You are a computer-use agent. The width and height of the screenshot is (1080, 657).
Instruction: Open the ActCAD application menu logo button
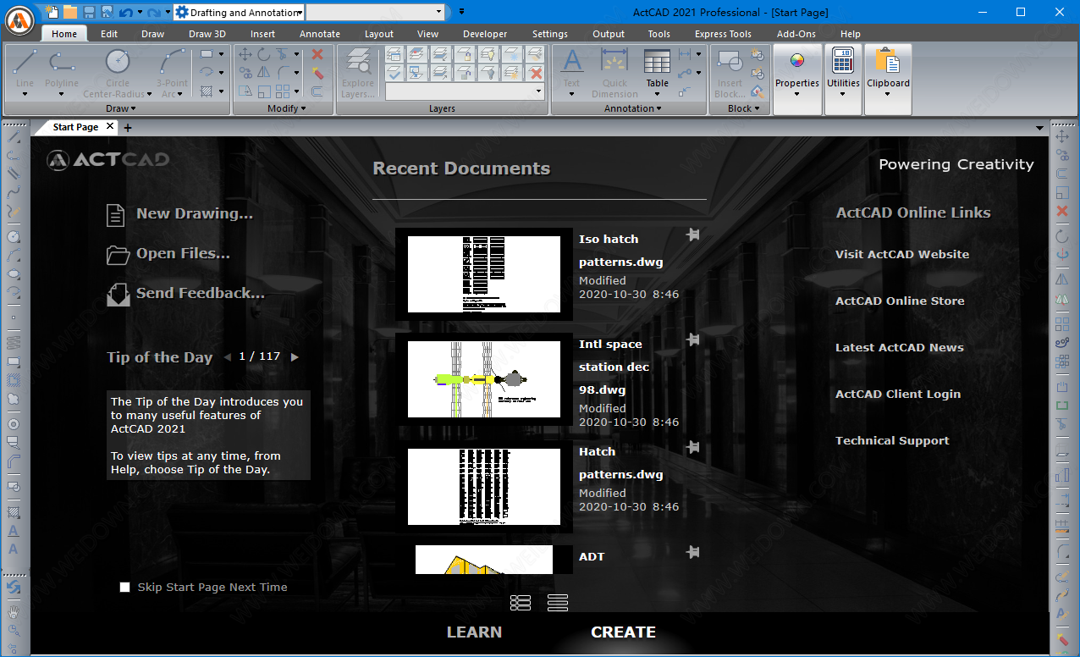point(20,19)
